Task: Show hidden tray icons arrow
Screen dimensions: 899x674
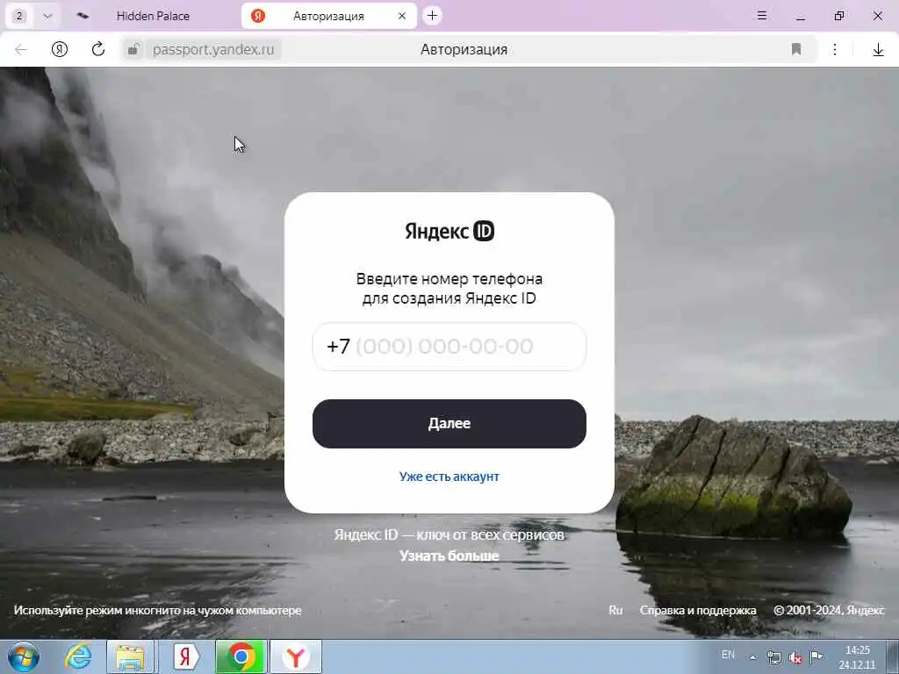Action: coord(752,657)
